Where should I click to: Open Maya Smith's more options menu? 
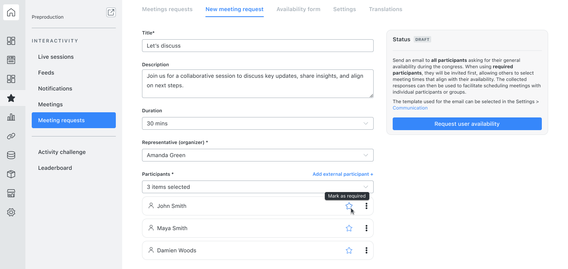[367, 228]
